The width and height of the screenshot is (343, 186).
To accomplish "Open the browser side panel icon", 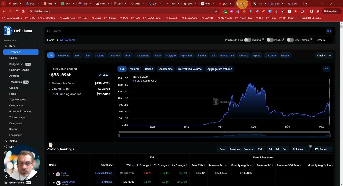I will 312,11.
